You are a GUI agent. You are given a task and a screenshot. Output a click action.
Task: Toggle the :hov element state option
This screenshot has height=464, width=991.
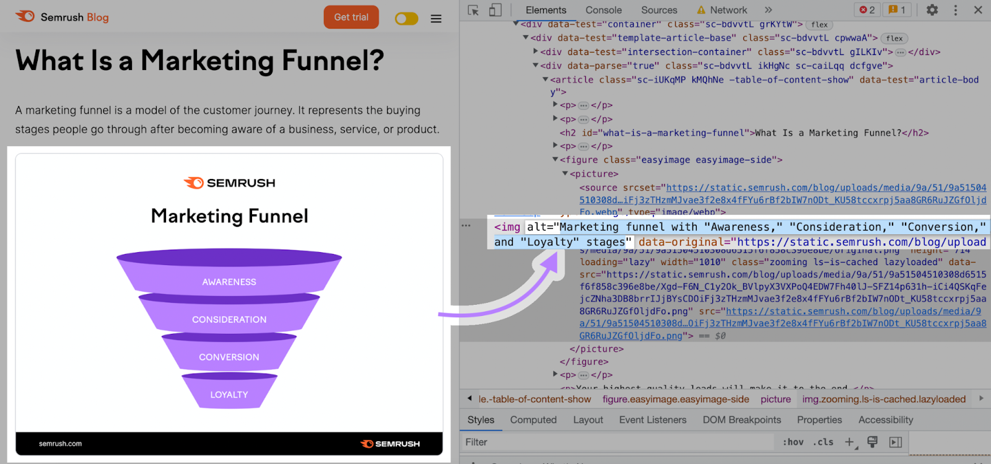point(793,442)
